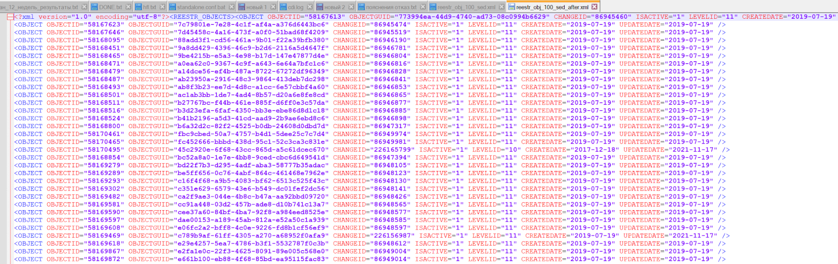The height and width of the screenshot is (264, 838).
Task: Close the DONE.txt tab
Action: (x=128, y=7)
